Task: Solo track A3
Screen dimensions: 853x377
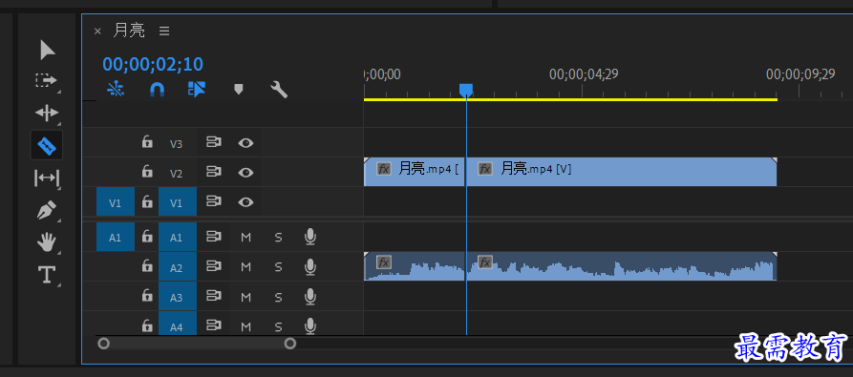Action: point(278,297)
